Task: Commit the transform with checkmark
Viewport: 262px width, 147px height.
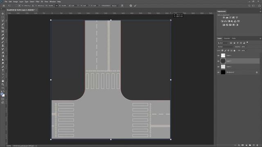Action: pos(135,6)
